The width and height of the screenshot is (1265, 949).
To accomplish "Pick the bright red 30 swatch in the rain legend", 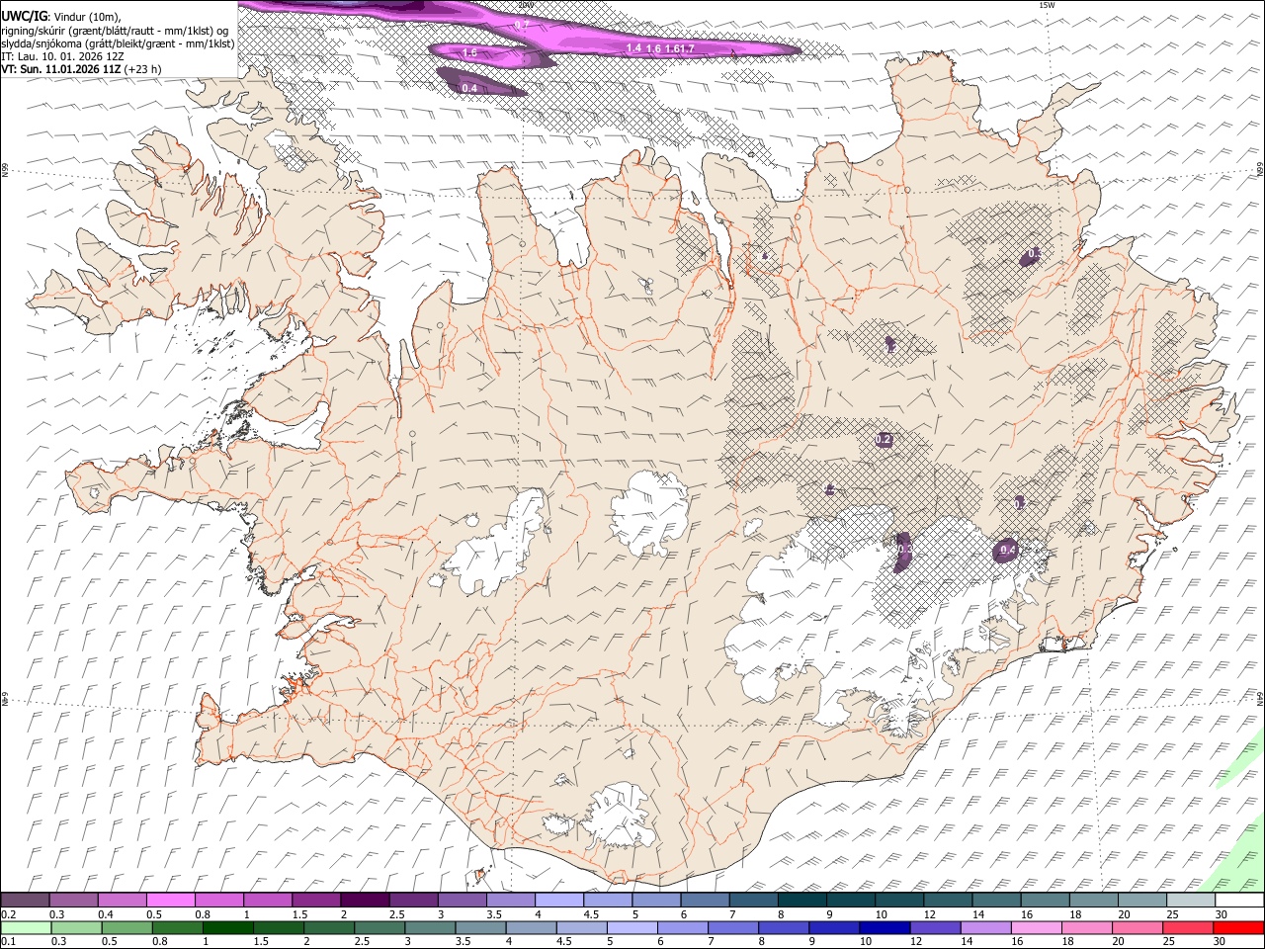I will [x=1239, y=927].
